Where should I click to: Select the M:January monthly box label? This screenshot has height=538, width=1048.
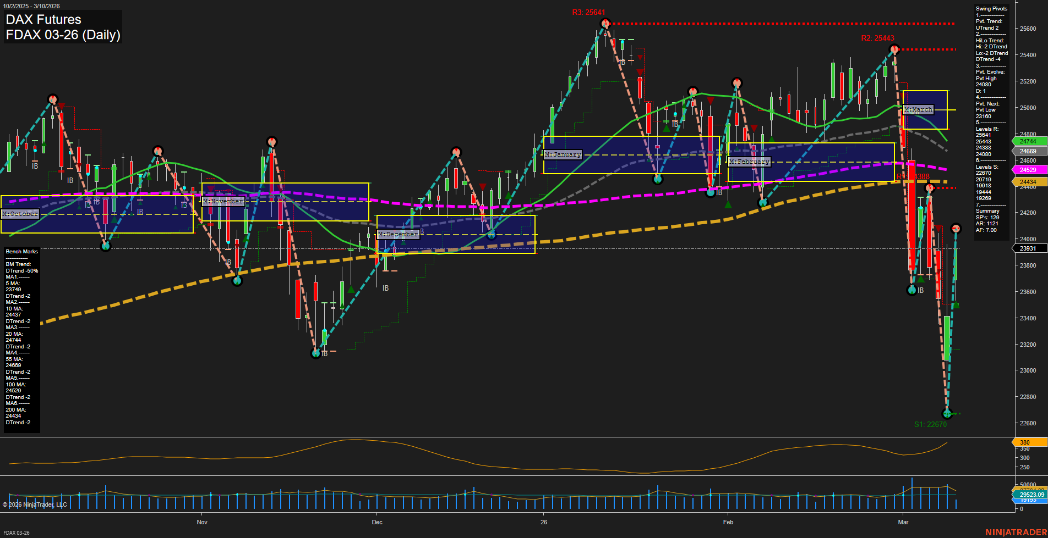(563, 154)
